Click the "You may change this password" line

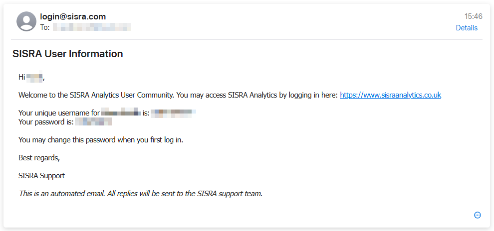pyautogui.click(x=101, y=140)
